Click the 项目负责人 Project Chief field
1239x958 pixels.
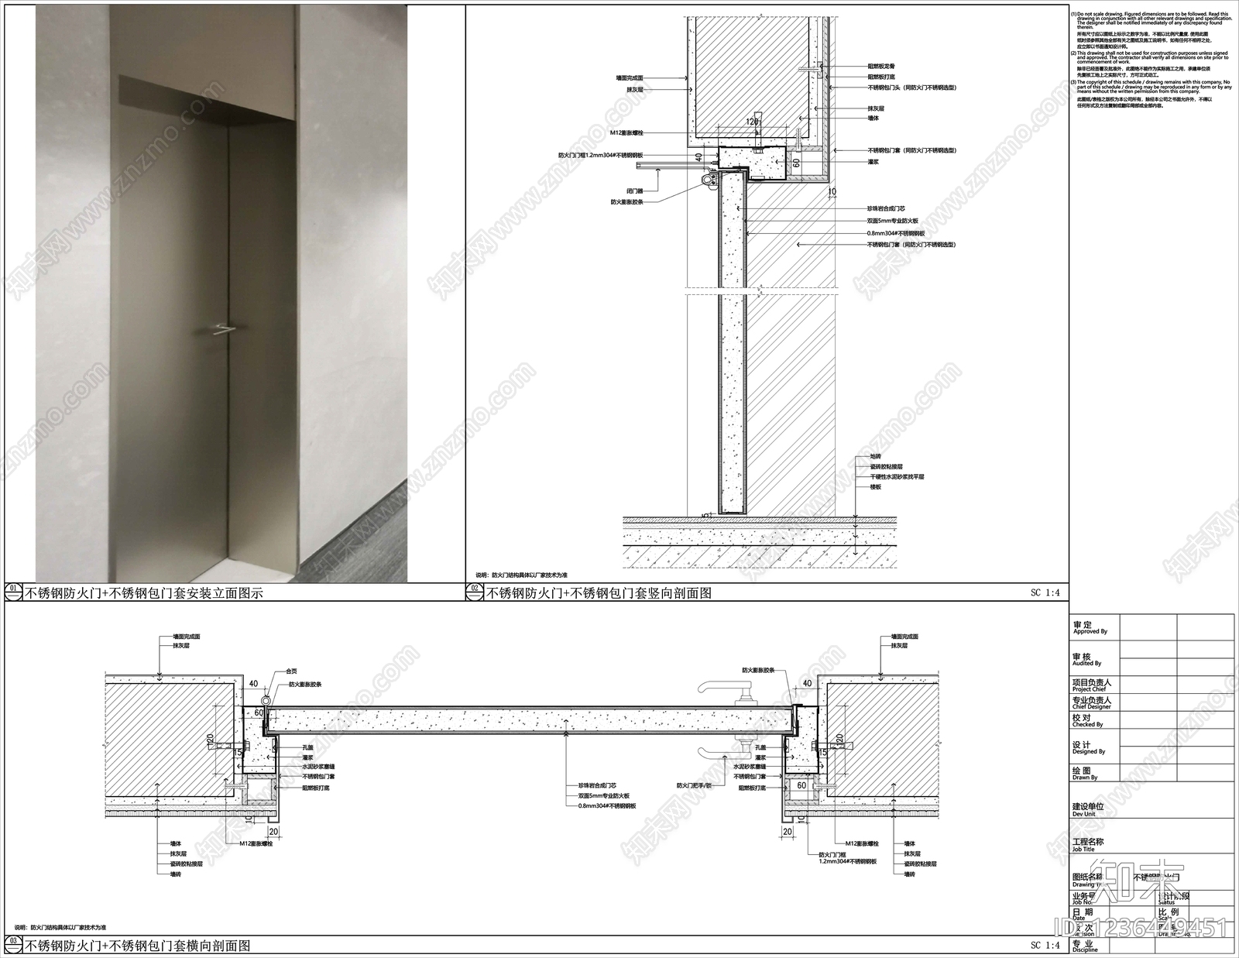click(x=1151, y=685)
